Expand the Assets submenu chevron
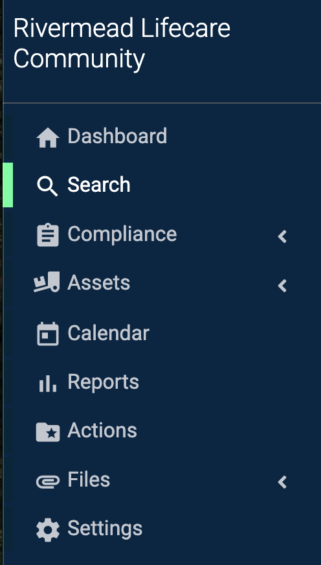The width and height of the screenshot is (321, 565). (283, 285)
